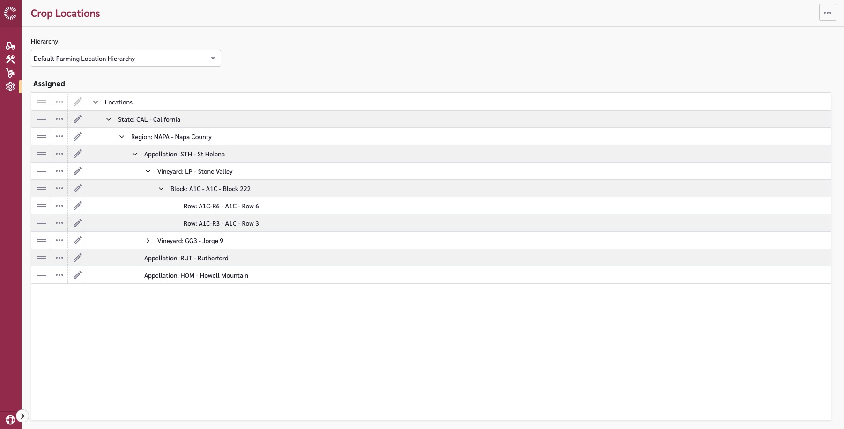The image size is (844, 429).
Task: Open the Hierarchy dropdown
Action: click(126, 59)
